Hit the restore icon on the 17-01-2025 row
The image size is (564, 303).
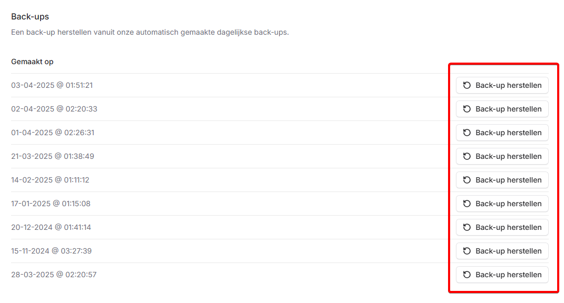(466, 204)
